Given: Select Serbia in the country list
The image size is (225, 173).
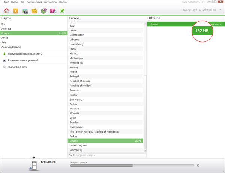Looking at the screenshot, I should (x=105, y=104).
